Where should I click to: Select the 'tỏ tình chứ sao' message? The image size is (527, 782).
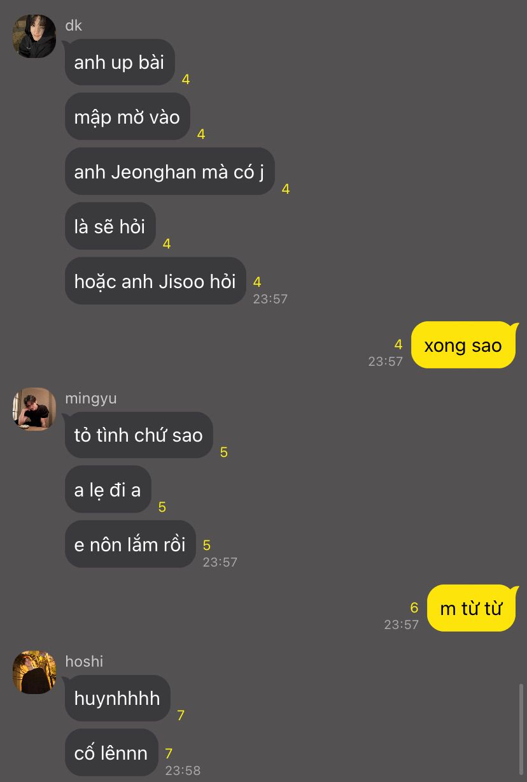pos(139,435)
